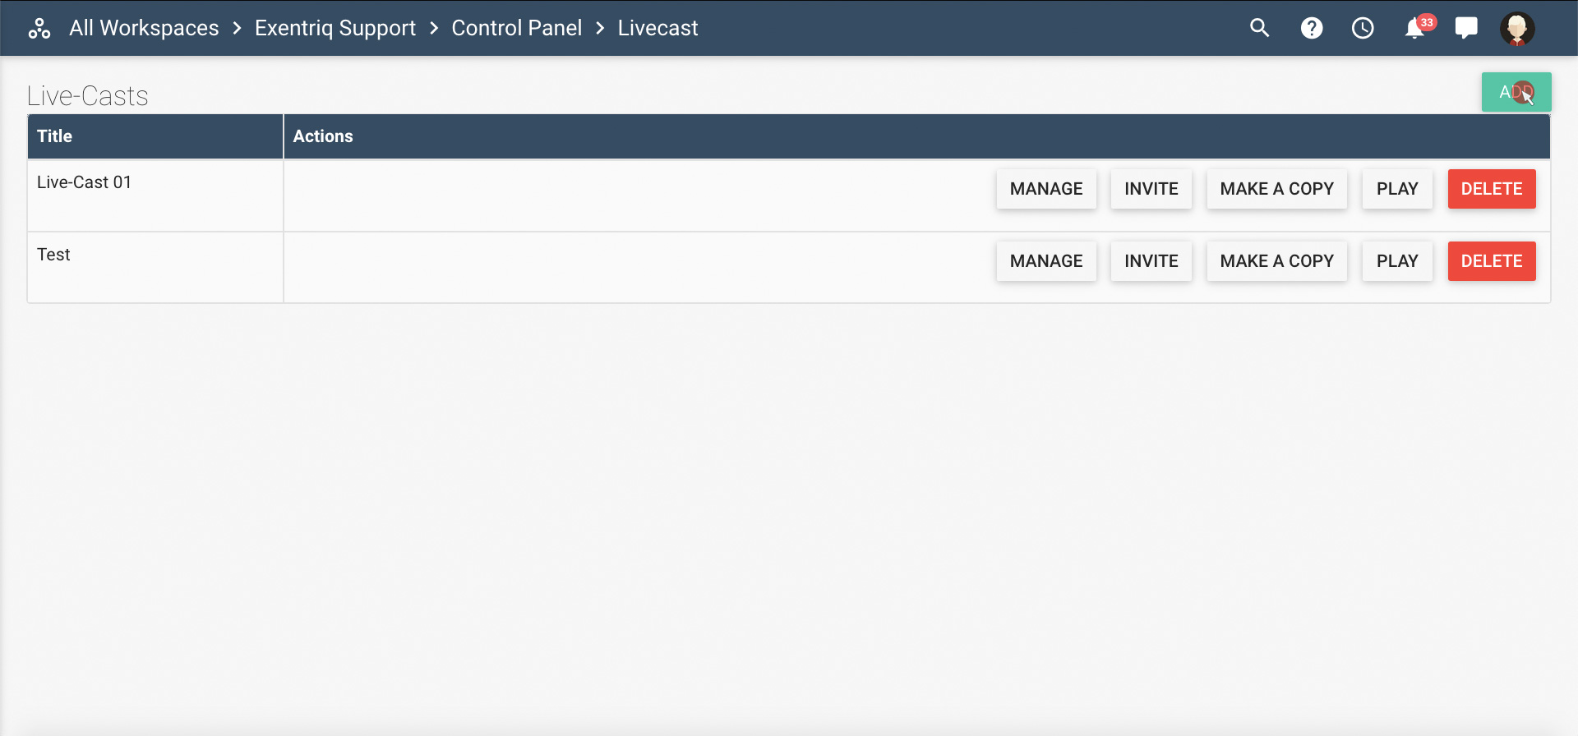This screenshot has width=1578, height=736.
Task: Delete the Live-Cast 01 entry
Action: pyautogui.click(x=1492, y=189)
